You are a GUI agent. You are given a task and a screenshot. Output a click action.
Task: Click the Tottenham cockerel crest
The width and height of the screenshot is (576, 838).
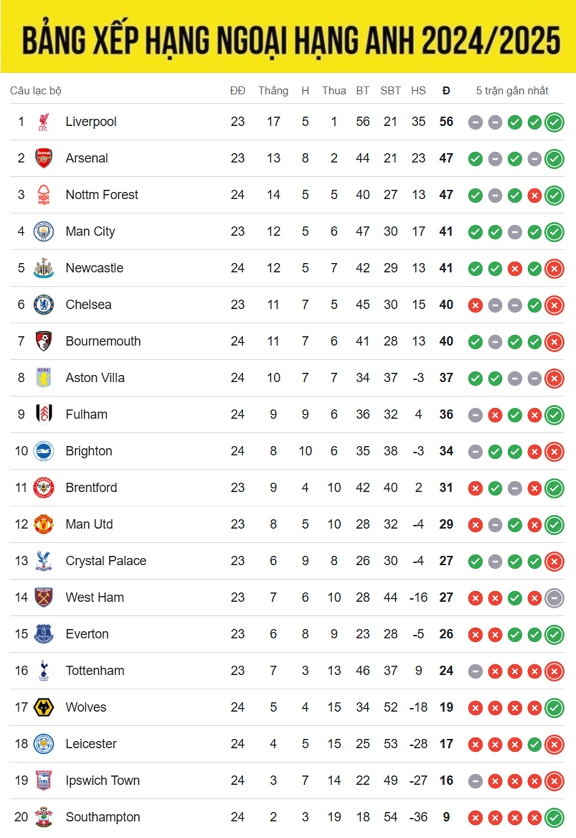coord(44,670)
